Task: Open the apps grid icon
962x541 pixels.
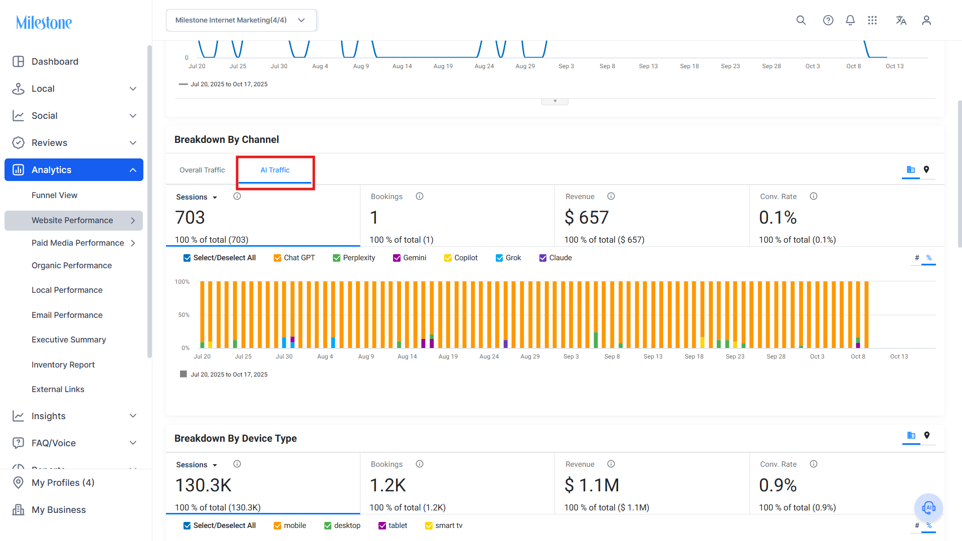Action: (872, 20)
